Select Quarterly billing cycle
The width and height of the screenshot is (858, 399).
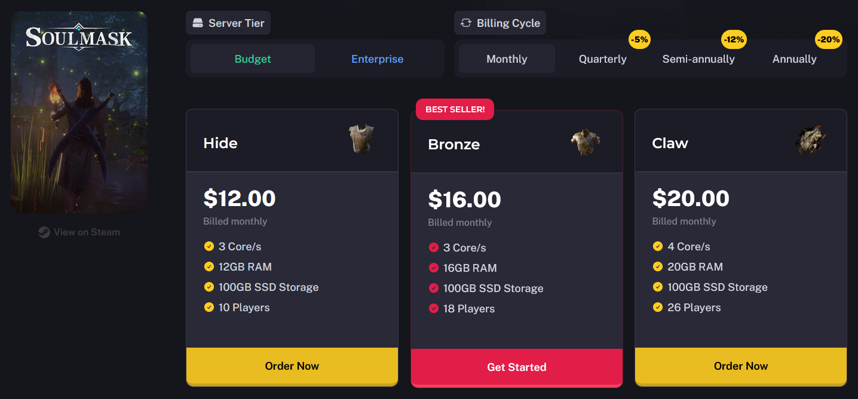(603, 59)
